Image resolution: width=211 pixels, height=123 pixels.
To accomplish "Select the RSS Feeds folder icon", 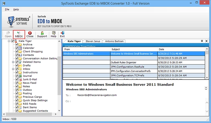I will click(x=20, y=104).
